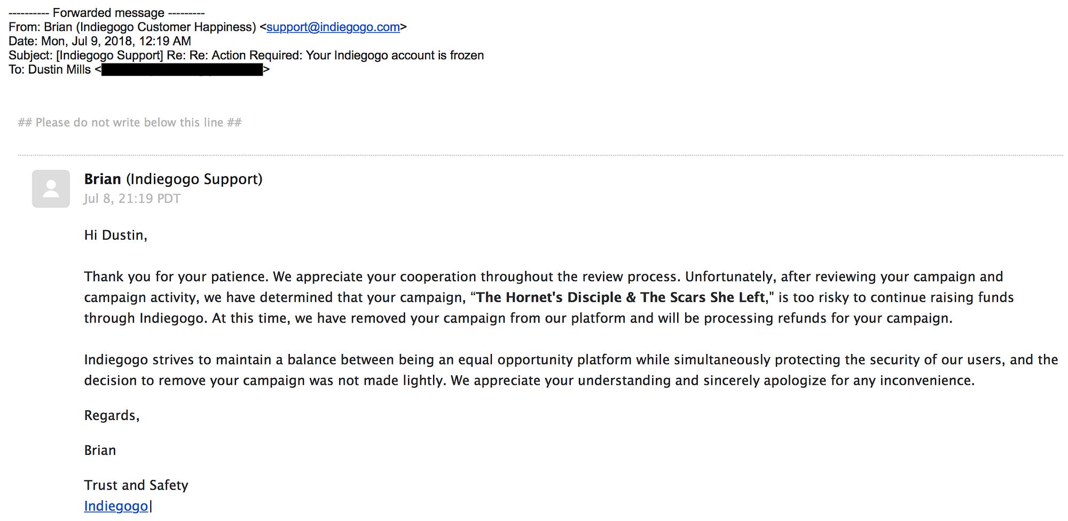Screen dimensions: 1068x521
Task: Click the "Please do not write below this line" notice
Action: pyautogui.click(x=130, y=123)
